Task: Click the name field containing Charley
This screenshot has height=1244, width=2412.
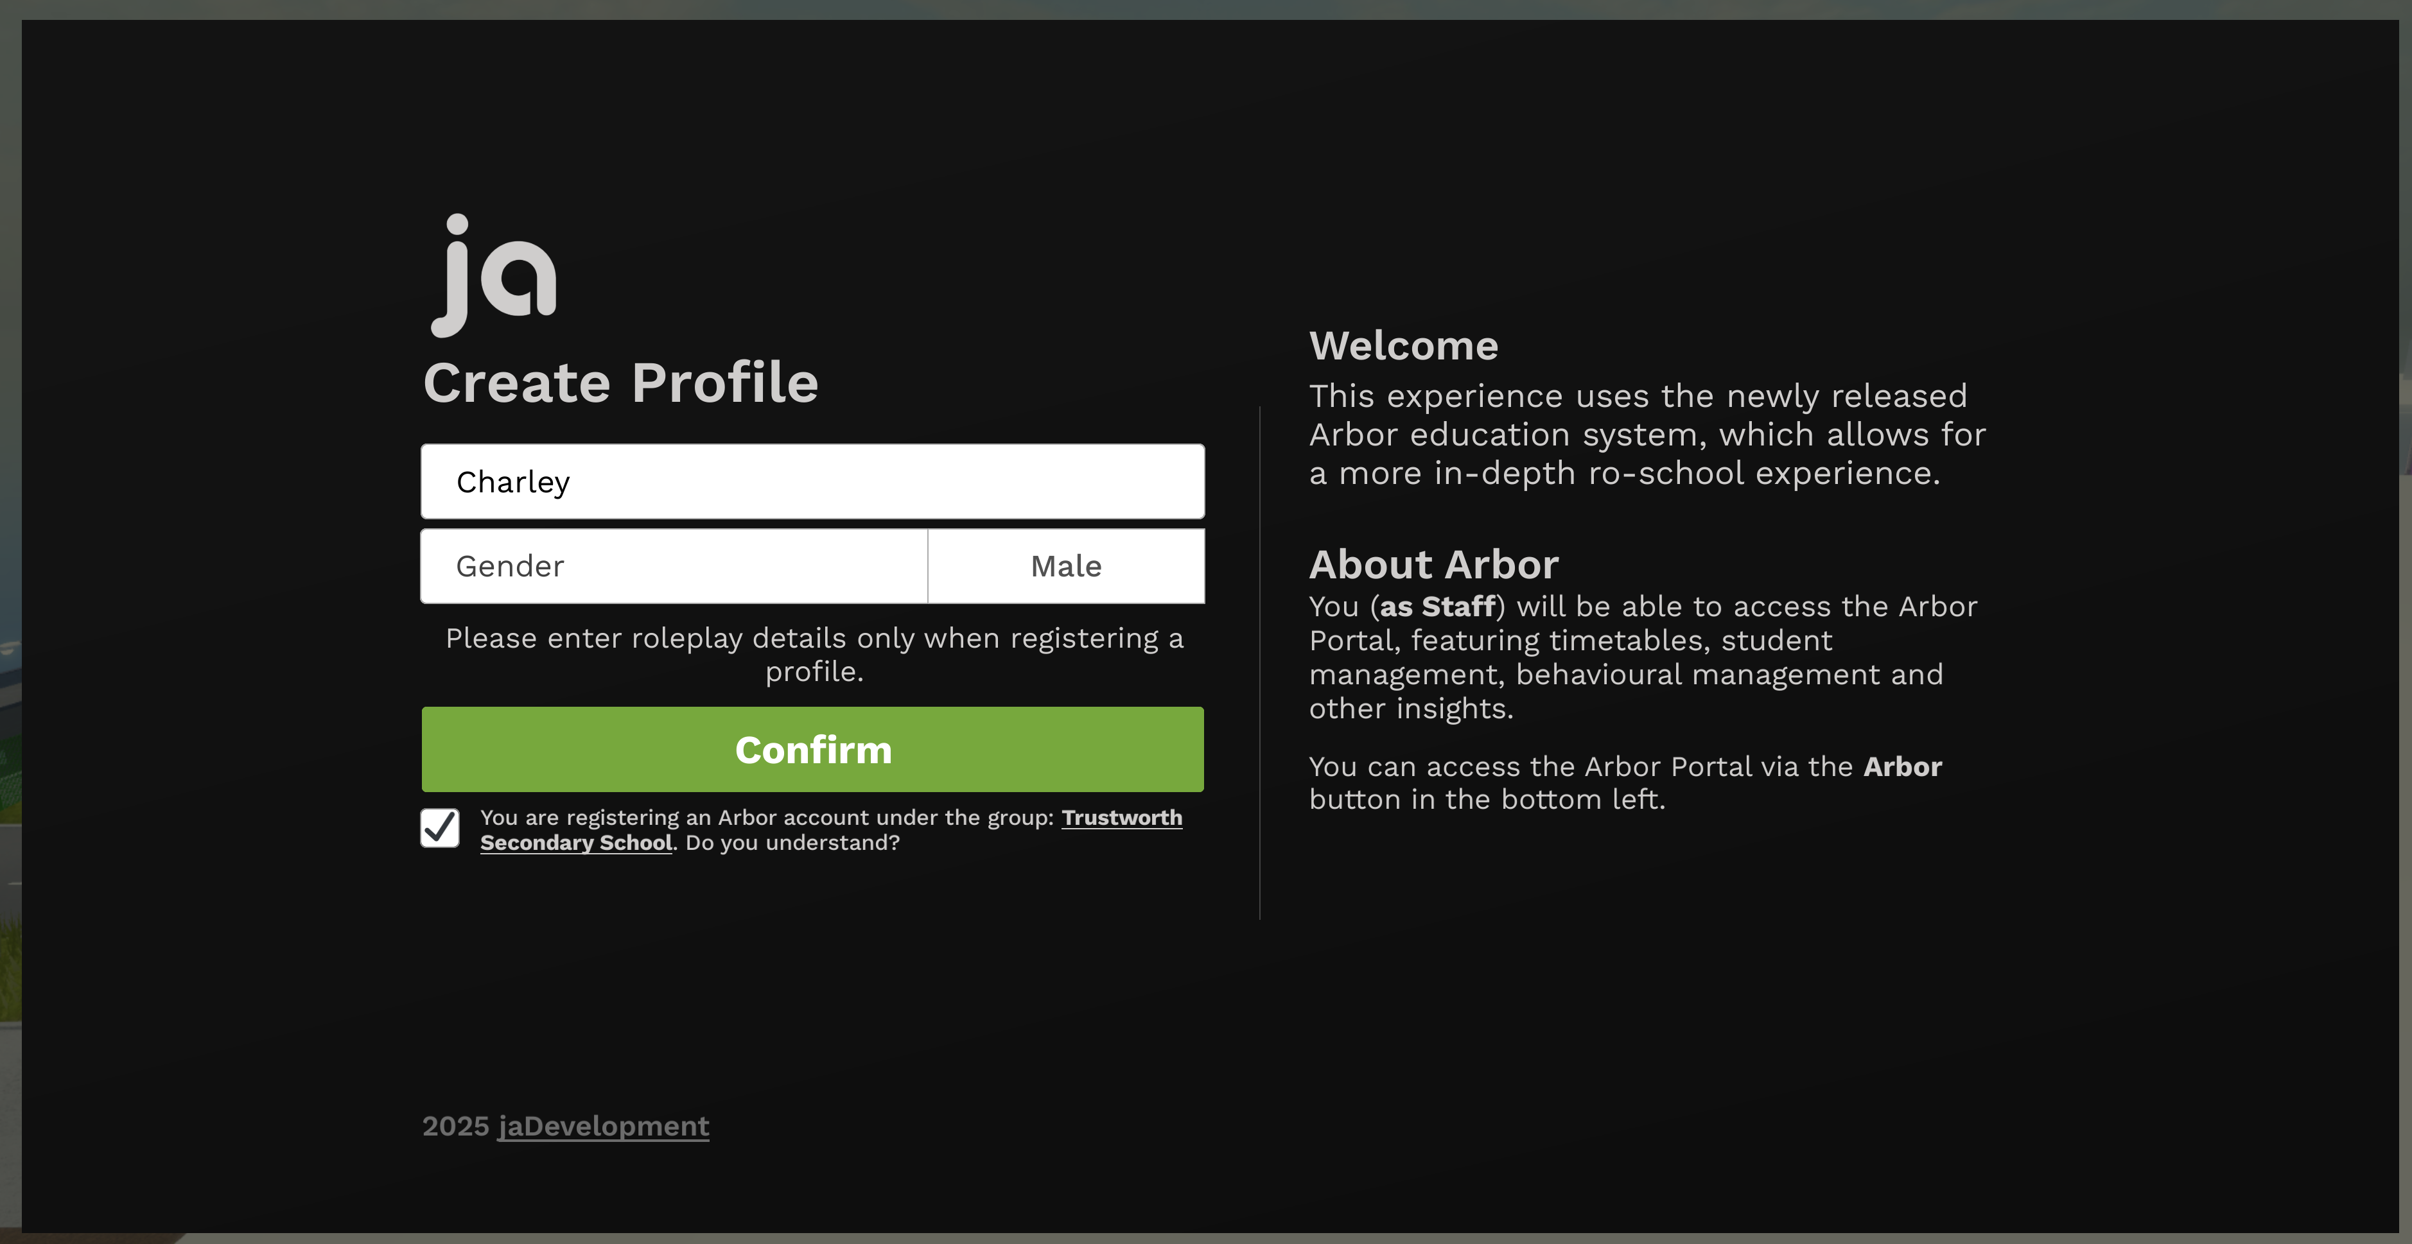Action: pyautogui.click(x=812, y=481)
